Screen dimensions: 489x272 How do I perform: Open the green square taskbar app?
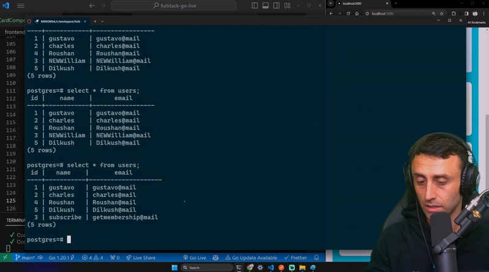click(292, 267)
